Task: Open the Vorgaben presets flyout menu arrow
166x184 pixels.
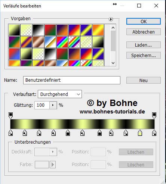Action: click(x=111, y=19)
